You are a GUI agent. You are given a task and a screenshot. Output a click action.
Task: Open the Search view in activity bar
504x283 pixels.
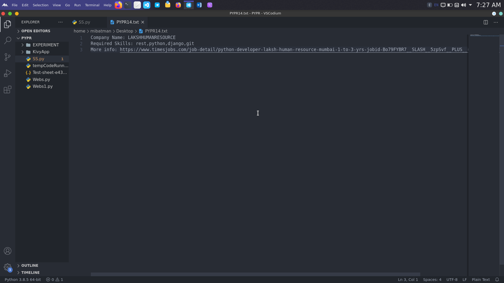[8, 40]
